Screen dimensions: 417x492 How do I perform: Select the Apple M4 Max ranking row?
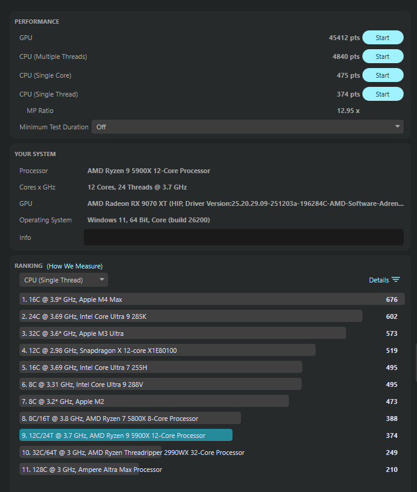[212, 299]
